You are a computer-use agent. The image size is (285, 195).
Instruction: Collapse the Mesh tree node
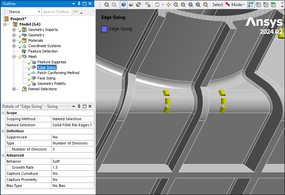14,57
